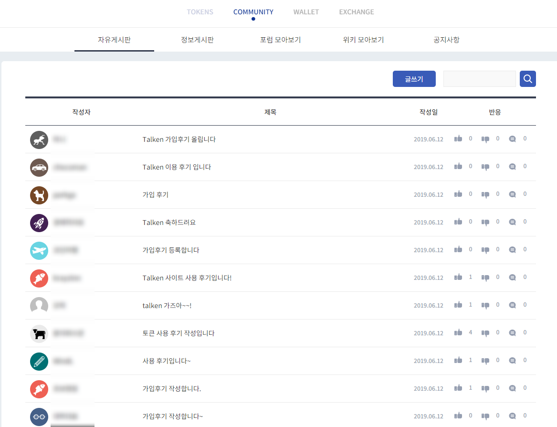Click the ant avatar on 'Talken 가입후기 올립니다'
557x427 pixels.
pos(39,140)
